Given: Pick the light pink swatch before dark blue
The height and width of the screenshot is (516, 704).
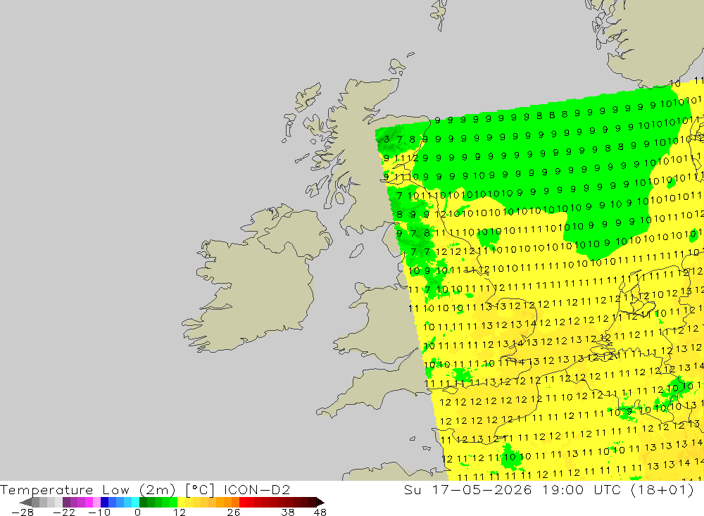Looking at the screenshot, I should tap(96, 503).
